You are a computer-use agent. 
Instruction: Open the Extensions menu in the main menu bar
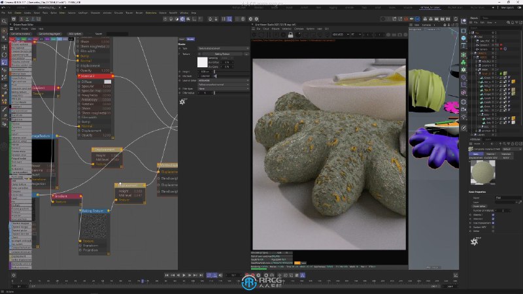[151, 12]
